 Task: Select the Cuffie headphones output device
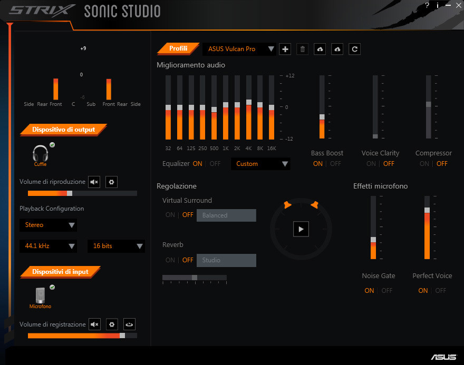coord(41,155)
